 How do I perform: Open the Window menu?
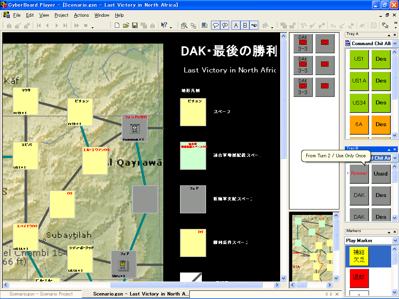tap(102, 15)
